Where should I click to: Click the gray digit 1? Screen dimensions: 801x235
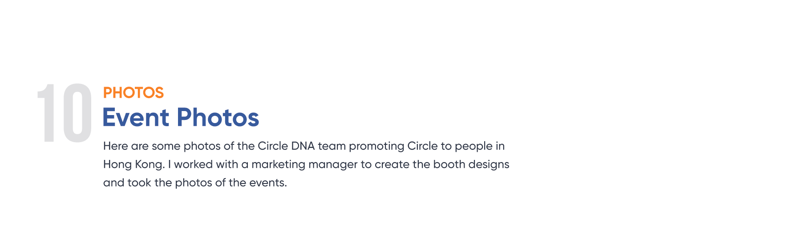click(46, 113)
